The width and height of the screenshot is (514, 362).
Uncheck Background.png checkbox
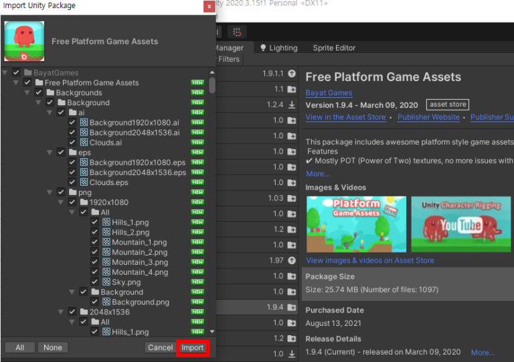tap(95, 302)
